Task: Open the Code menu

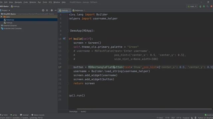Action: point(26,2)
